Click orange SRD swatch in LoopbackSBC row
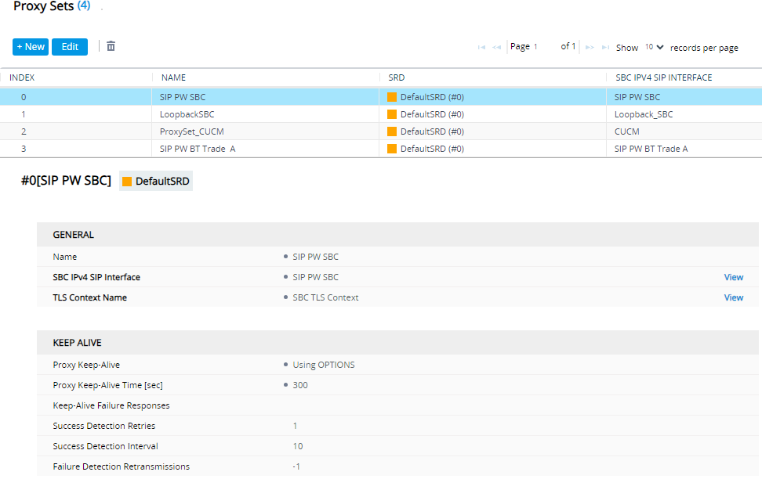Viewport: 762px width, 497px height. (x=392, y=114)
